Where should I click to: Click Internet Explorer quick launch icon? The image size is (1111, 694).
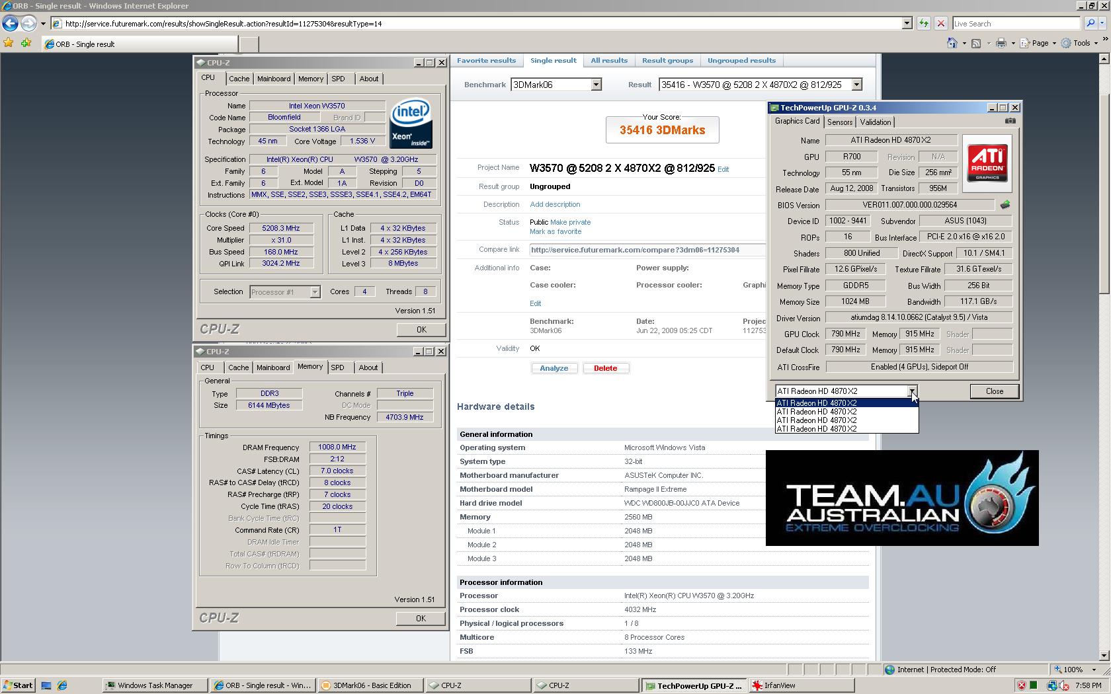pyautogui.click(x=62, y=685)
